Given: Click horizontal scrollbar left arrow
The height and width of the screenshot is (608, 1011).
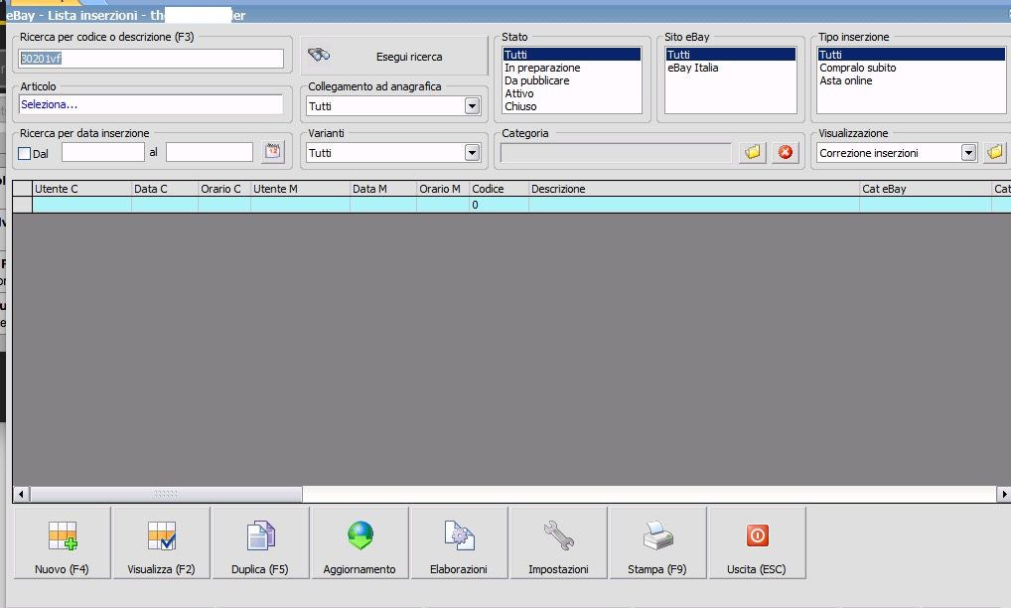Looking at the screenshot, I should [x=21, y=495].
